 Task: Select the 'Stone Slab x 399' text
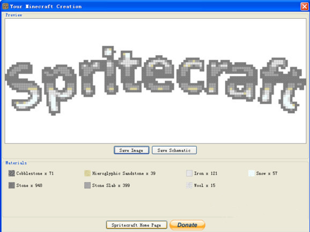pos(111,185)
